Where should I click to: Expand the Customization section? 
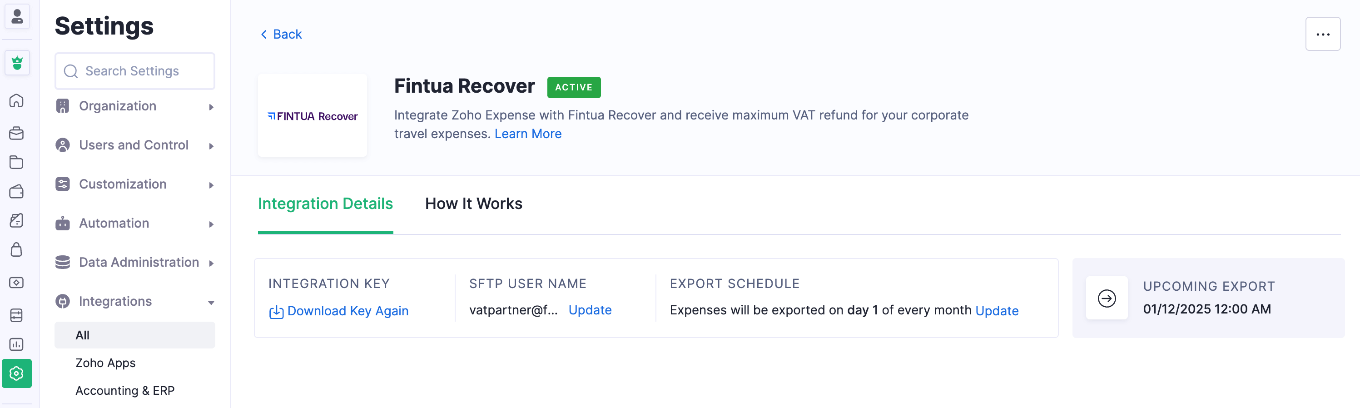[134, 184]
